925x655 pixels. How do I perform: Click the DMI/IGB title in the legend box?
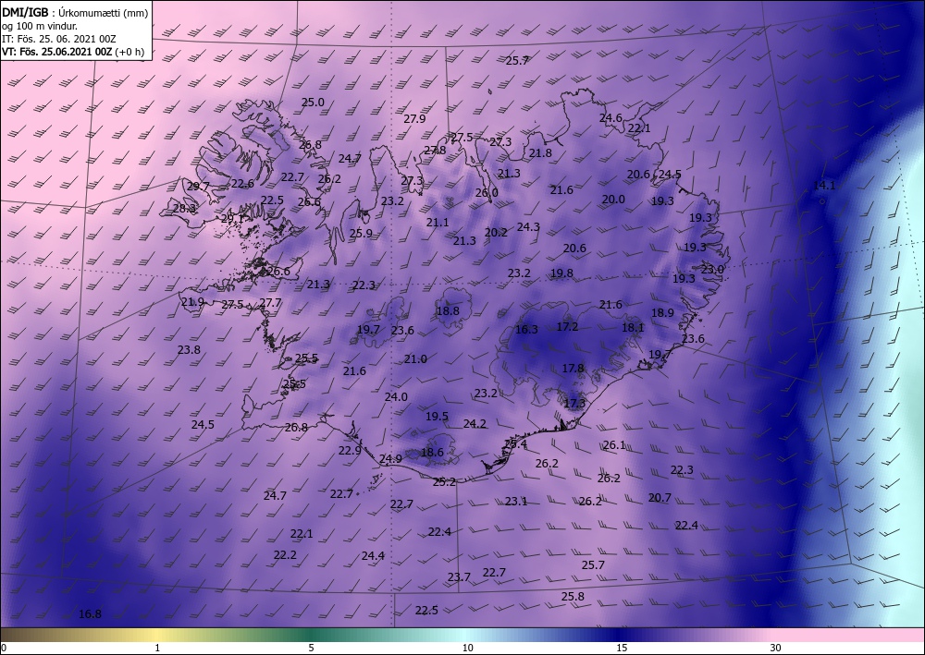coord(24,13)
